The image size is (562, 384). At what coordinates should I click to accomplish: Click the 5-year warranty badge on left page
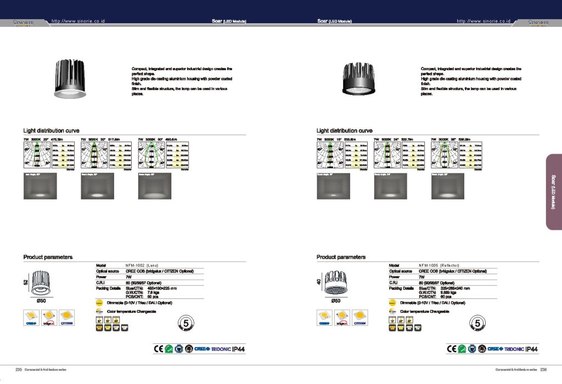click(186, 324)
